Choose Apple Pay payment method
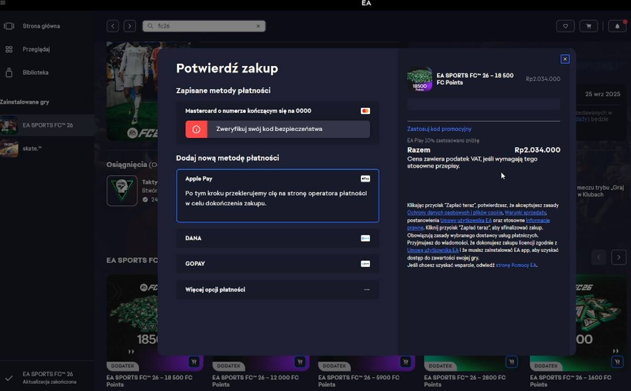The height and width of the screenshot is (391, 631). (278, 196)
